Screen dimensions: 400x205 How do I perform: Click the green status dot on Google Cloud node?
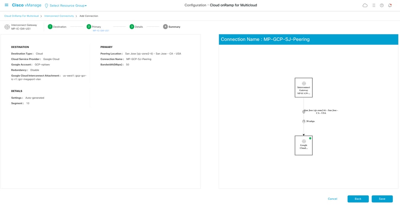(x=310, y=138)
